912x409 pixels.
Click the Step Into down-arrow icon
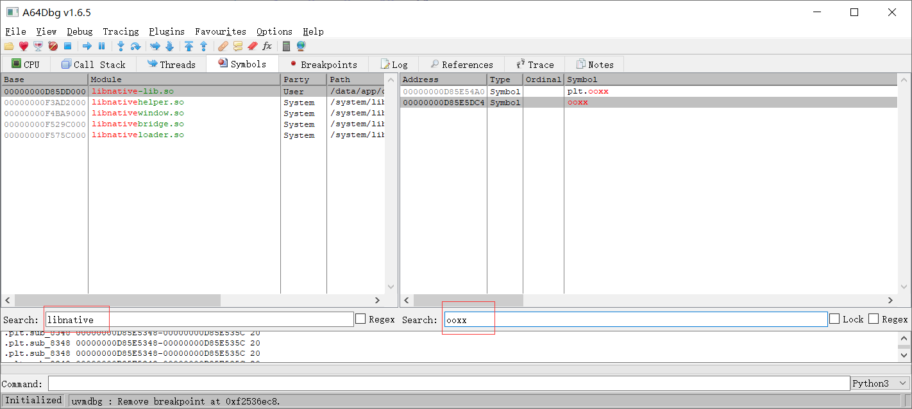point(121,46)
